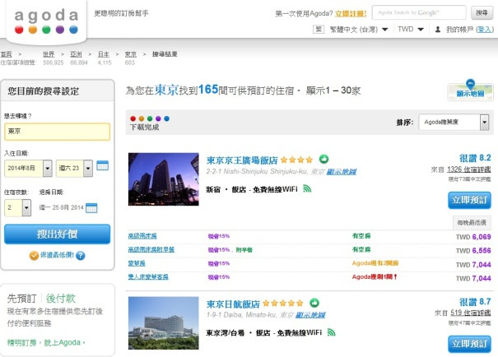Open the 東京日航飯店 hotel title link
The width and height of the screenshot is (498, 357).
pos(233,304)
